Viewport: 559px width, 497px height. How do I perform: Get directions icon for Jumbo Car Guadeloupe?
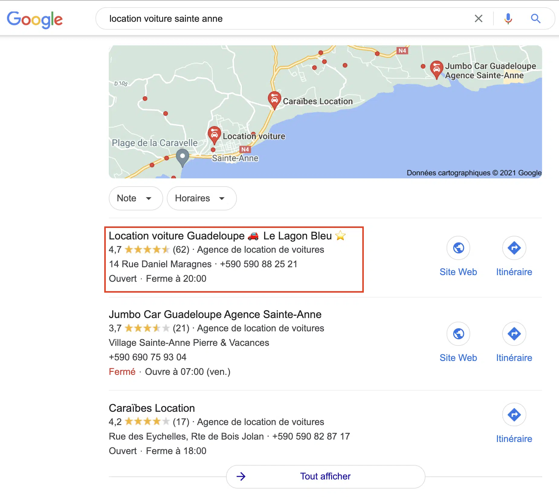click(514, 334)
